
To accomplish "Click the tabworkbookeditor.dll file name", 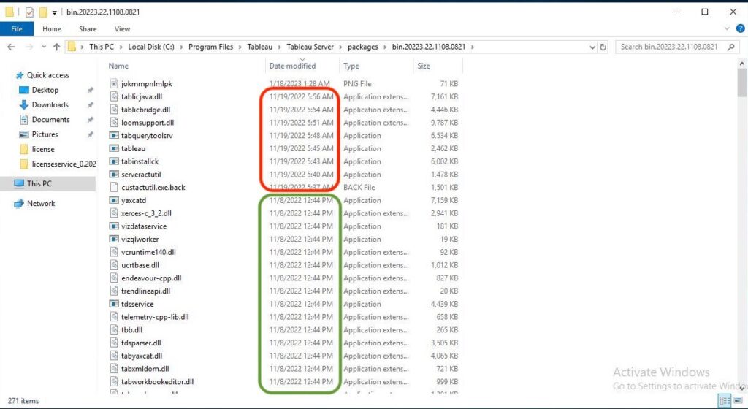I will point(158,381).
